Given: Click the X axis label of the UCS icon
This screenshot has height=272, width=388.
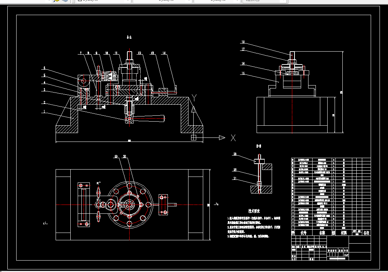Looking at the screenshot, I should coord(233,138).
